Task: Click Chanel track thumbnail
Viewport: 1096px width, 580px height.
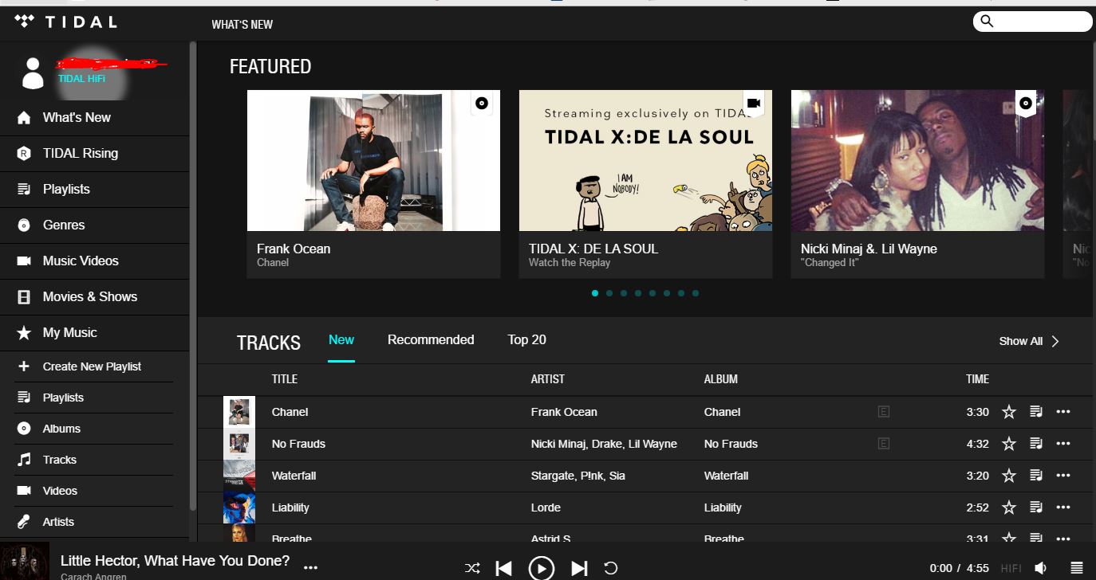Action: click(239, 412)
